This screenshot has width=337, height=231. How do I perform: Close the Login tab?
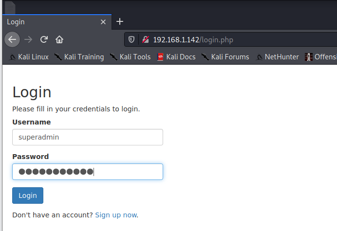coord(103,22)
